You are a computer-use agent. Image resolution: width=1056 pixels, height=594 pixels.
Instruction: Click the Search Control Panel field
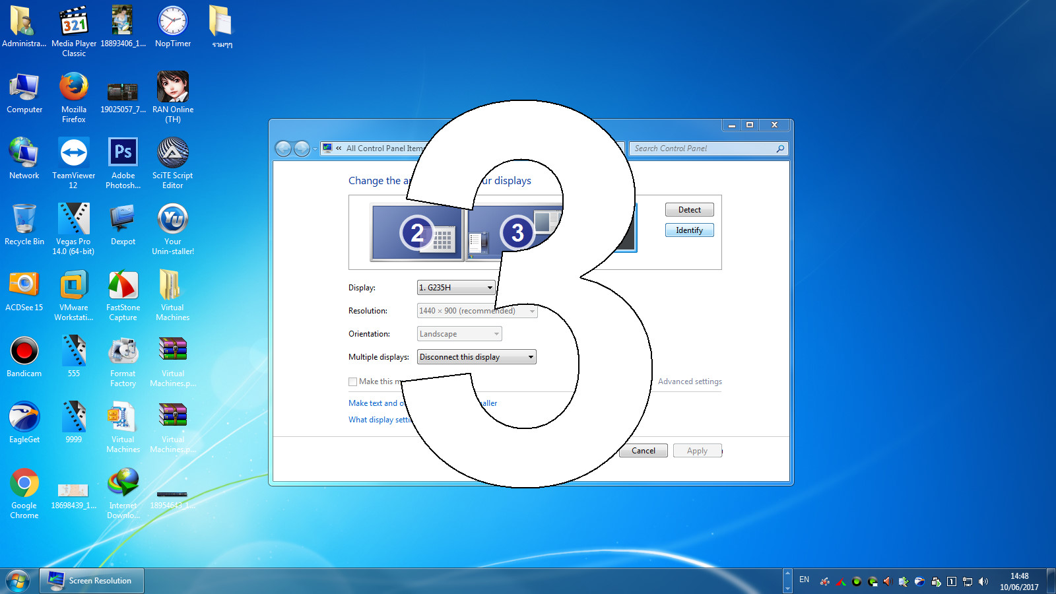pyautogui.click(x=703, y=148)
